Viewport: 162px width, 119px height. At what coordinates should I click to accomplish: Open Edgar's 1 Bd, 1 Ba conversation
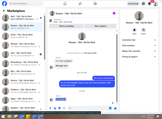[22, 100]
